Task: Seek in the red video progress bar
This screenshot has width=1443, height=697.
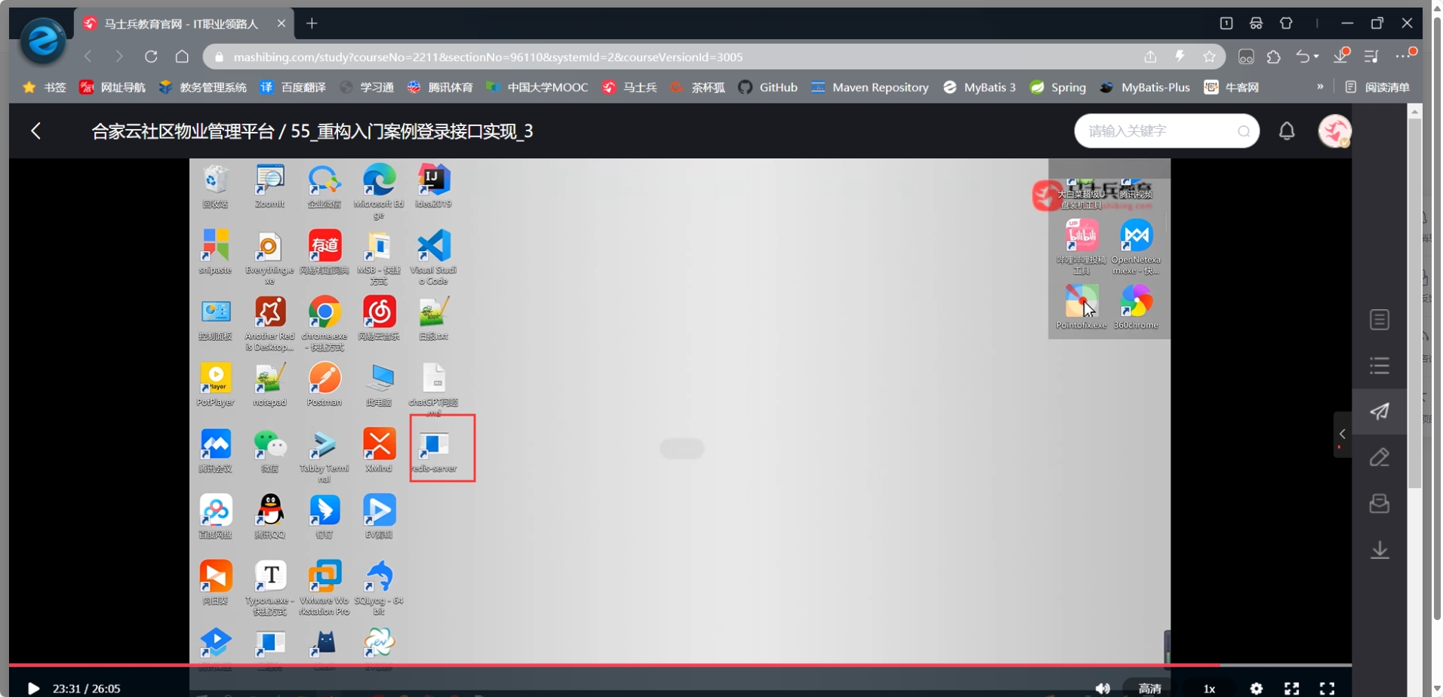Action: pyautogui.click(x=680, y=665)
